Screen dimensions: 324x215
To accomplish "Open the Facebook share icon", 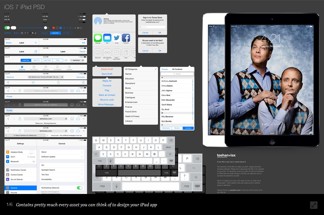I will click(126, 38).
